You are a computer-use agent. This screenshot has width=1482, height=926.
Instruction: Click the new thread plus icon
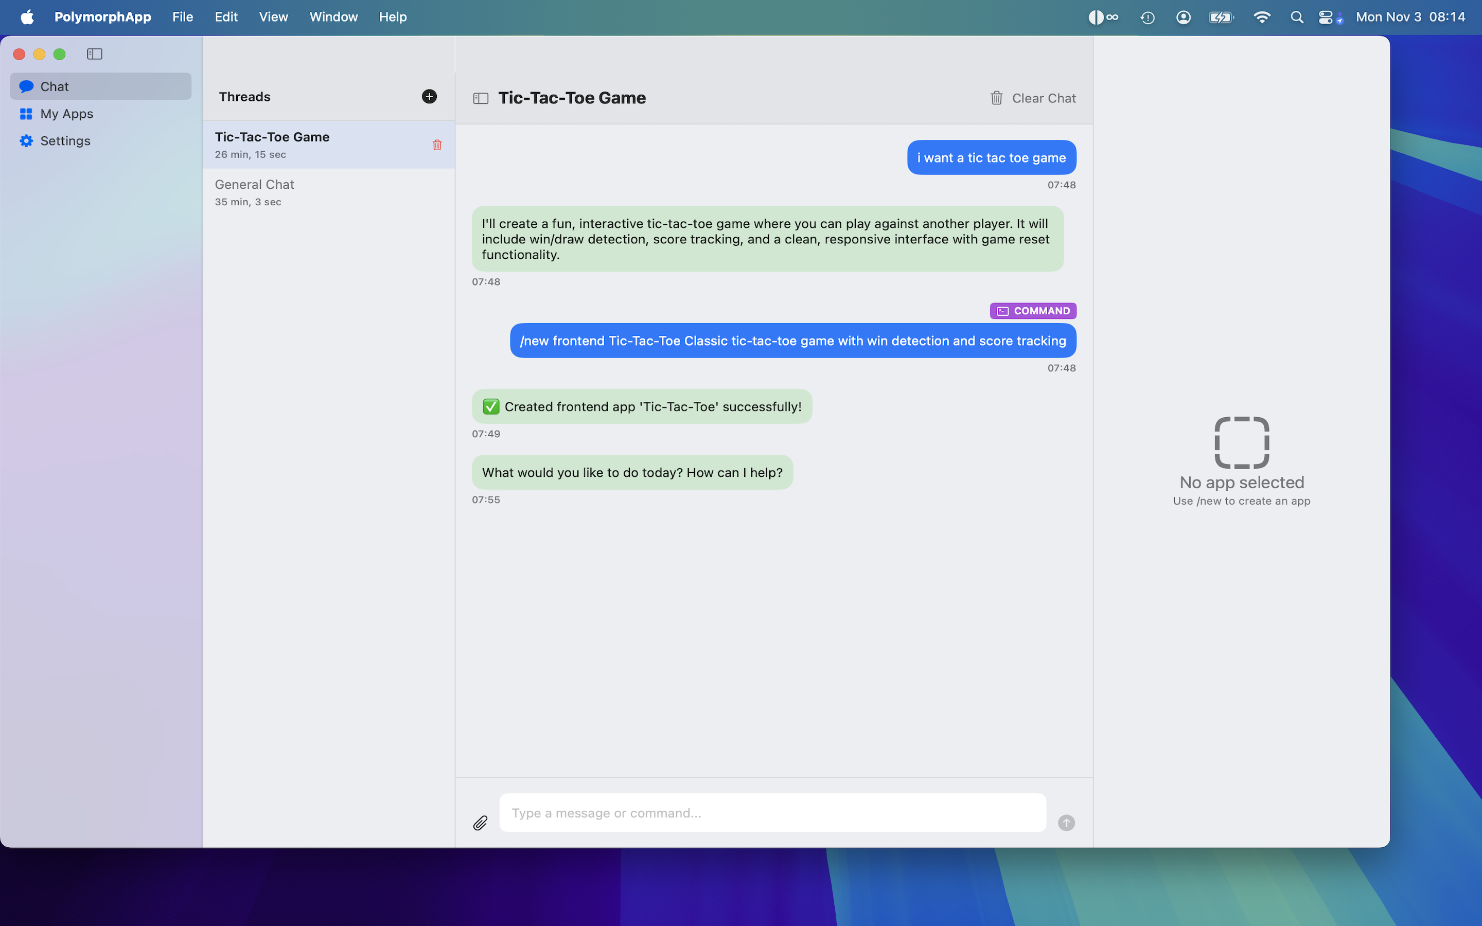(x=429, y=97)
